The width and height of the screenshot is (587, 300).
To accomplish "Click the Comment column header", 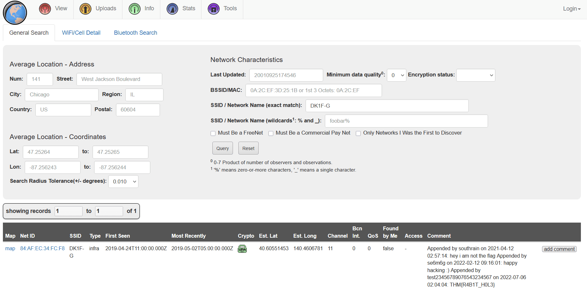I will tap(439, 236).
